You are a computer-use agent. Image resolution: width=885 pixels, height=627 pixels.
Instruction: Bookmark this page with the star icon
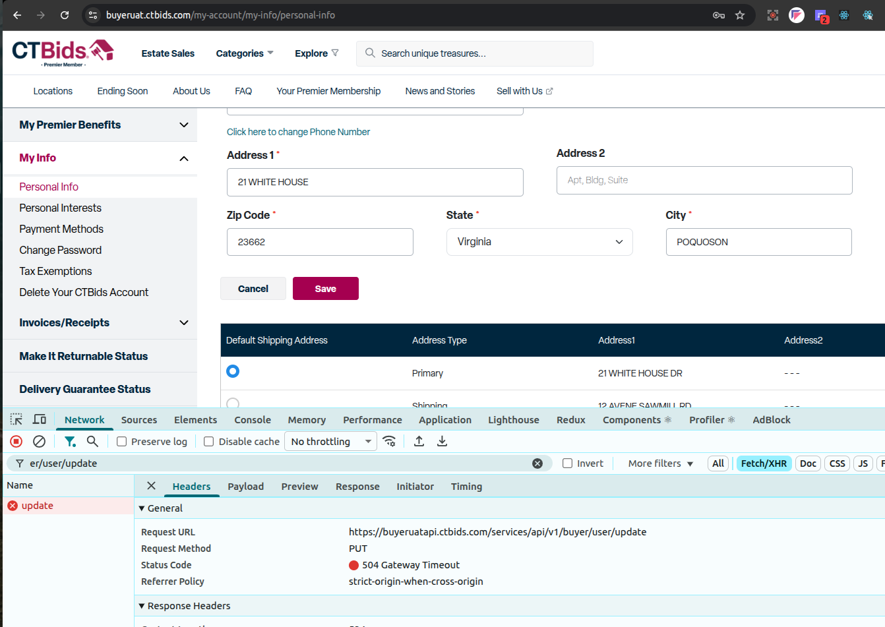(740, 15)
